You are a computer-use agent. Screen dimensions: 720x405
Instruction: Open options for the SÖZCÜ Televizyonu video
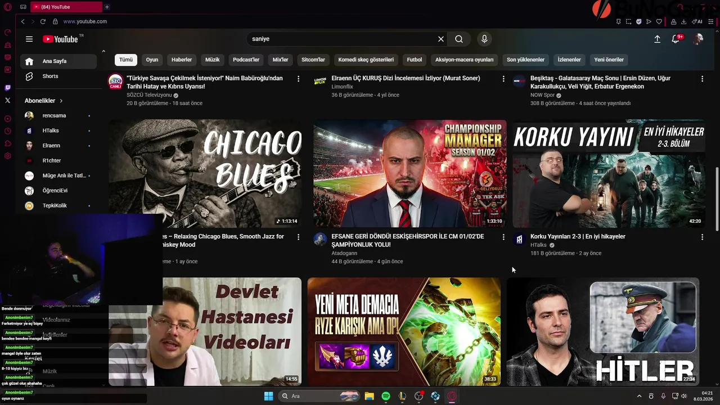point(298,79)
